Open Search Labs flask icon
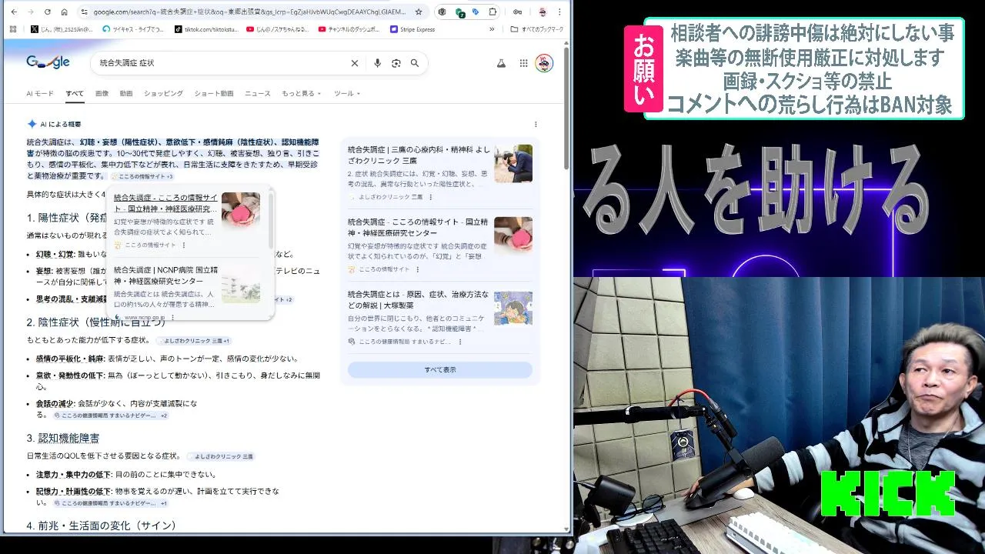 (502, 63)
